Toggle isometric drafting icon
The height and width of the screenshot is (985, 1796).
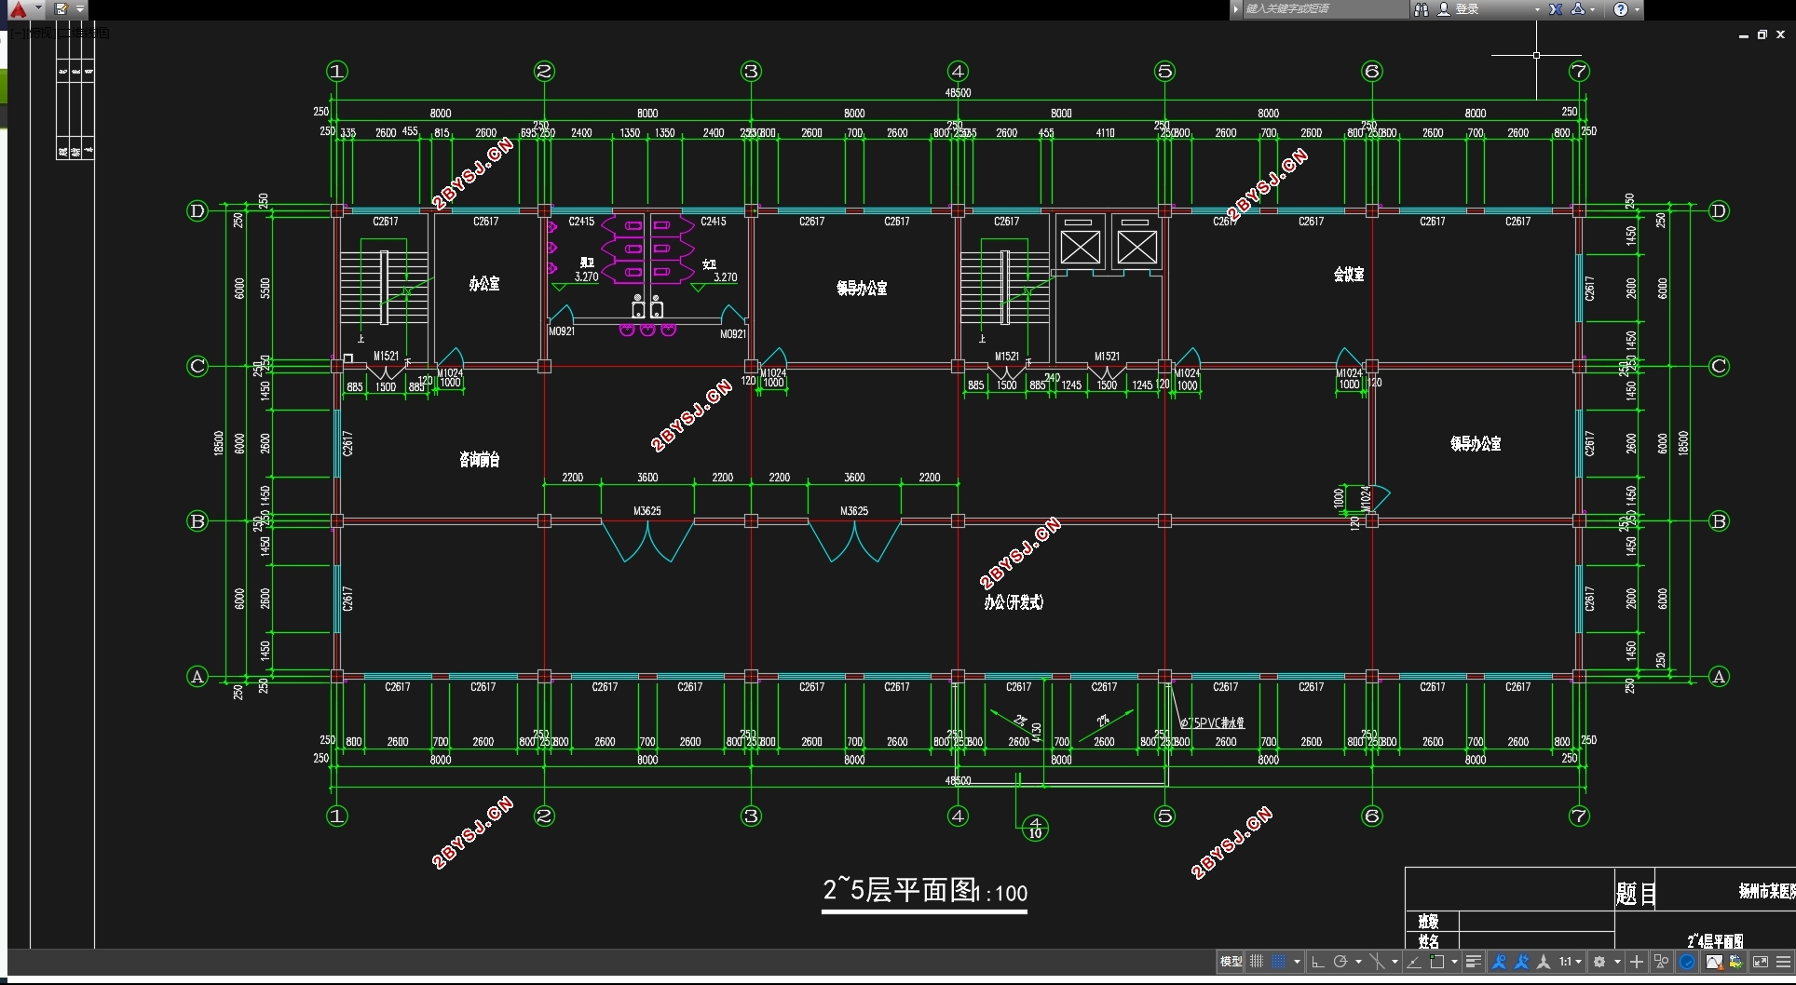(x=1378, y=962)
